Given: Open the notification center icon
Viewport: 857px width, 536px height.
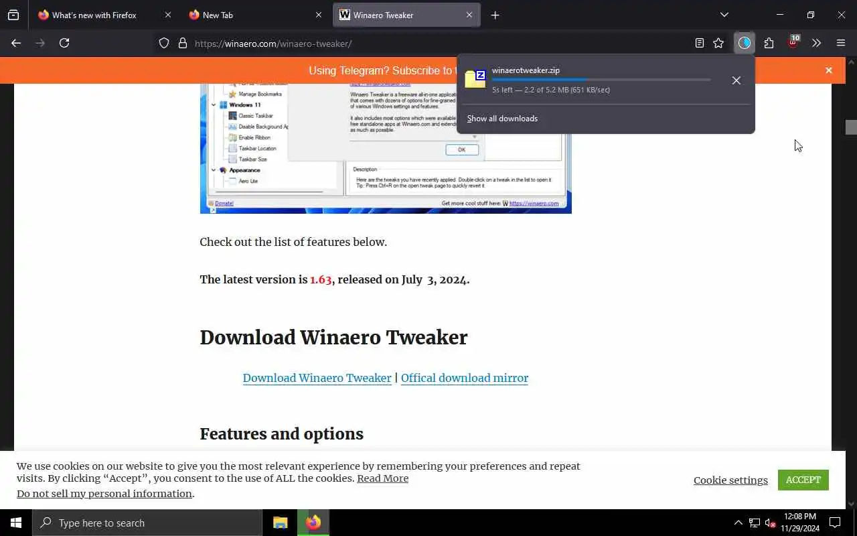Looking at the screenshot, I should tap(835, 523).
